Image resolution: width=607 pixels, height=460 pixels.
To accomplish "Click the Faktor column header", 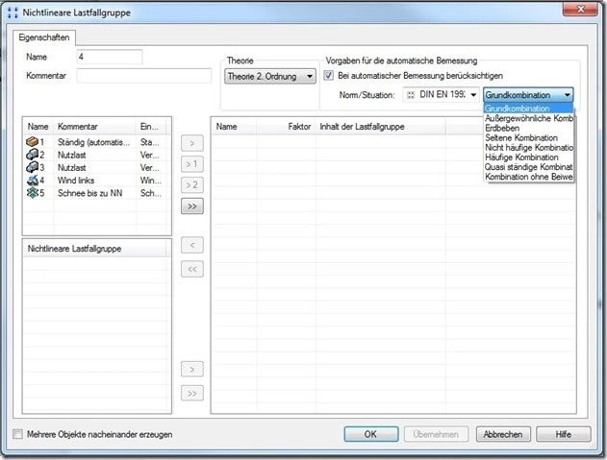I will click(x=286, y=127).
